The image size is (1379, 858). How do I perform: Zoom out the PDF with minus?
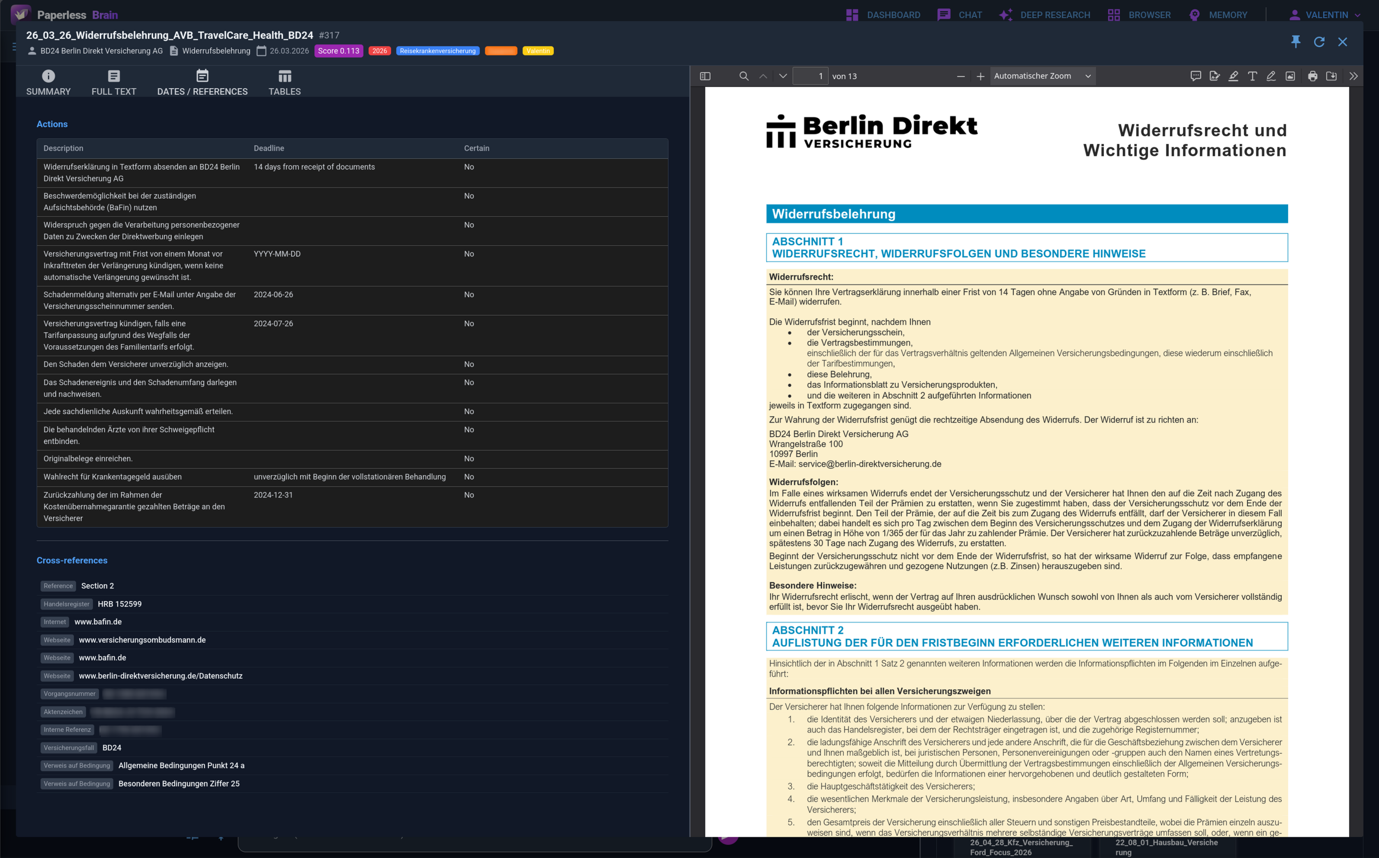click(961, 76)
